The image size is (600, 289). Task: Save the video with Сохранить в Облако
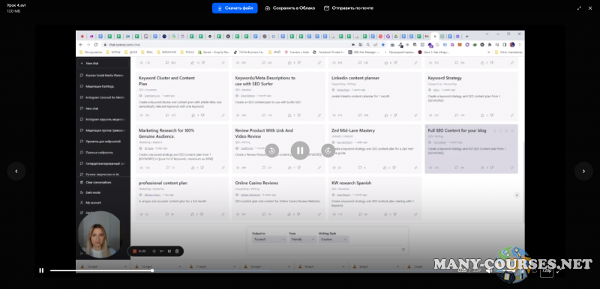click(x=290, y=8)
